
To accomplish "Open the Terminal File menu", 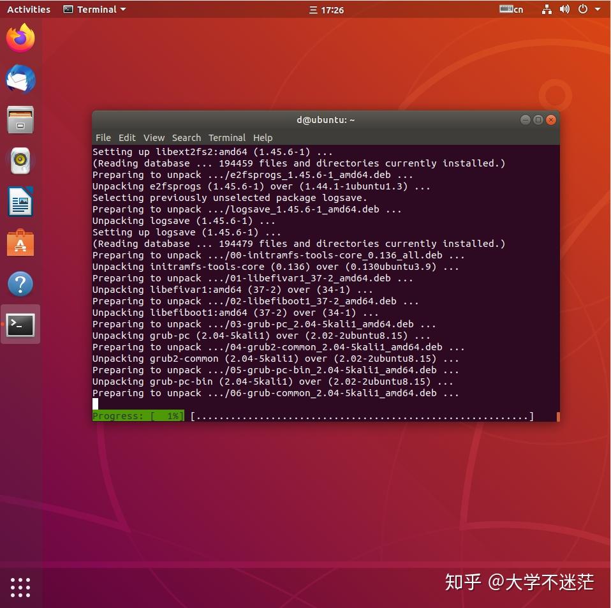I will [103, 138].
